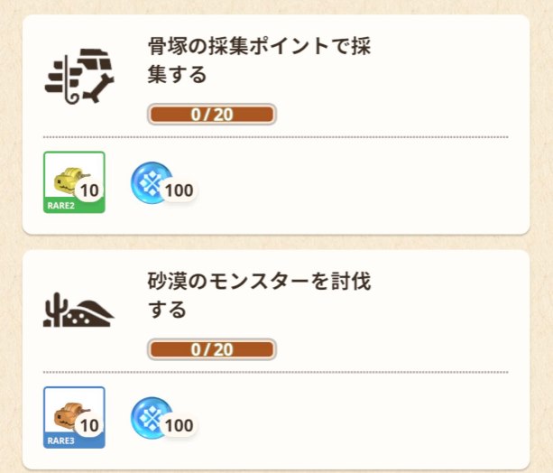Click the dotted divider in the bone pile quest card
553x473 pixels.
(275, 137)
